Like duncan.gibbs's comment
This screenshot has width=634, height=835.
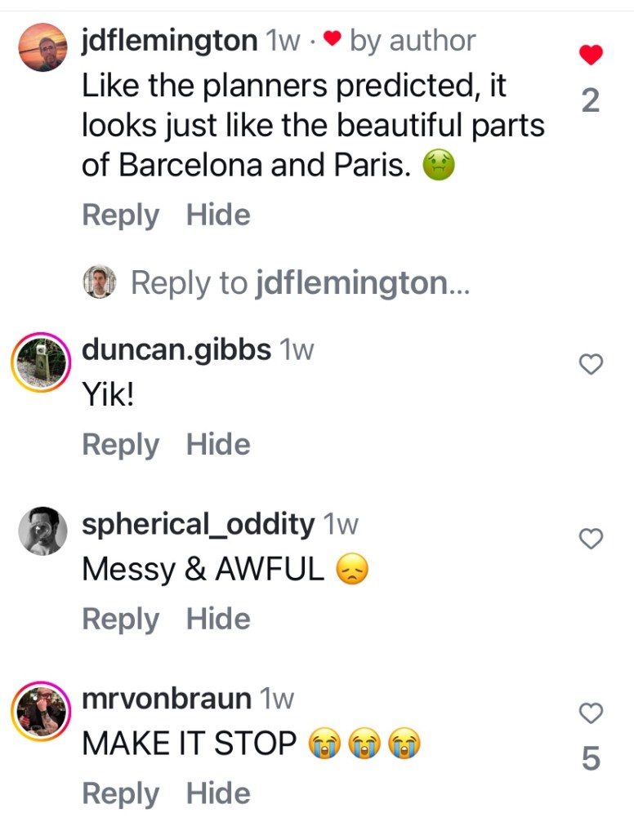[x=590, y=365]
